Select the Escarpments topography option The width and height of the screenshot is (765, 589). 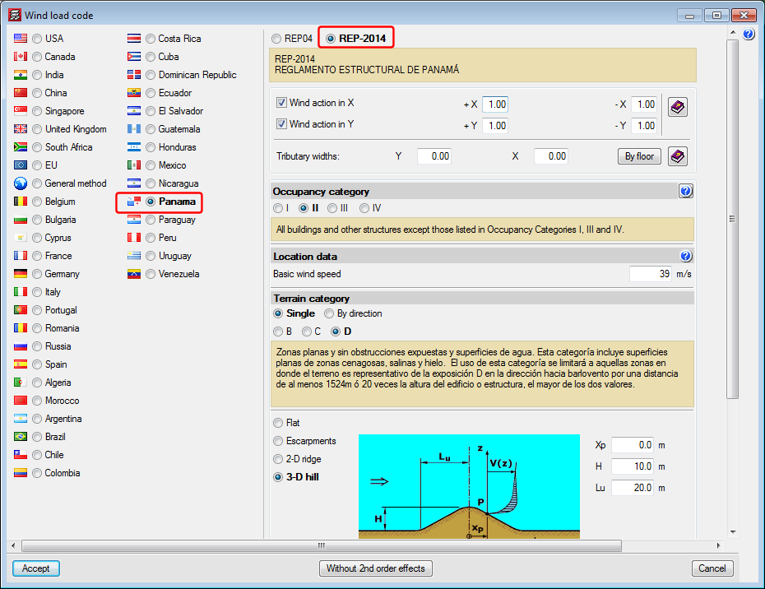(x=278, y=442)
